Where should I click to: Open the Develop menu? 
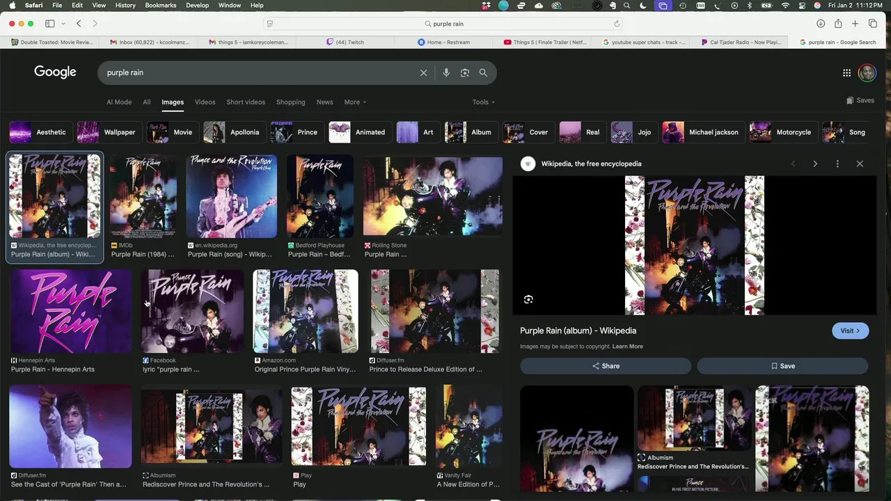coord(197,6)
